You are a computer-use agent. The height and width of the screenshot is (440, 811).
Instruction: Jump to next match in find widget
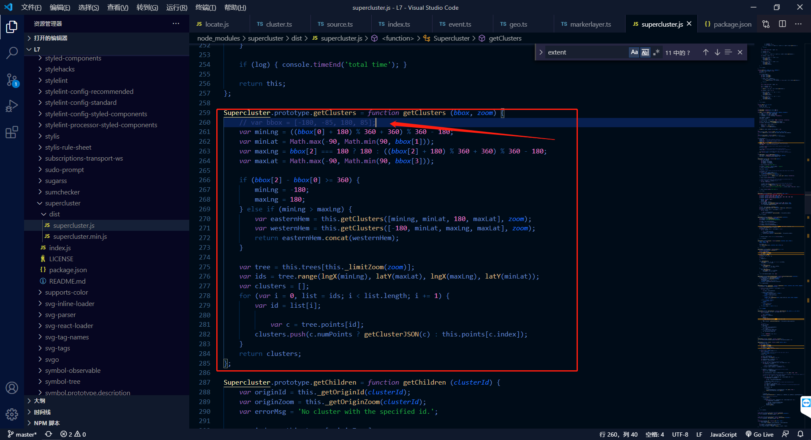(x=717, y=52)
